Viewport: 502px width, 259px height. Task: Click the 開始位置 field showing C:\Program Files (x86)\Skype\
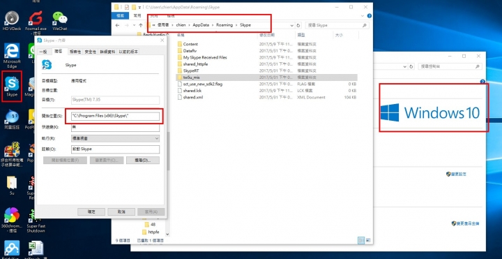115,116
